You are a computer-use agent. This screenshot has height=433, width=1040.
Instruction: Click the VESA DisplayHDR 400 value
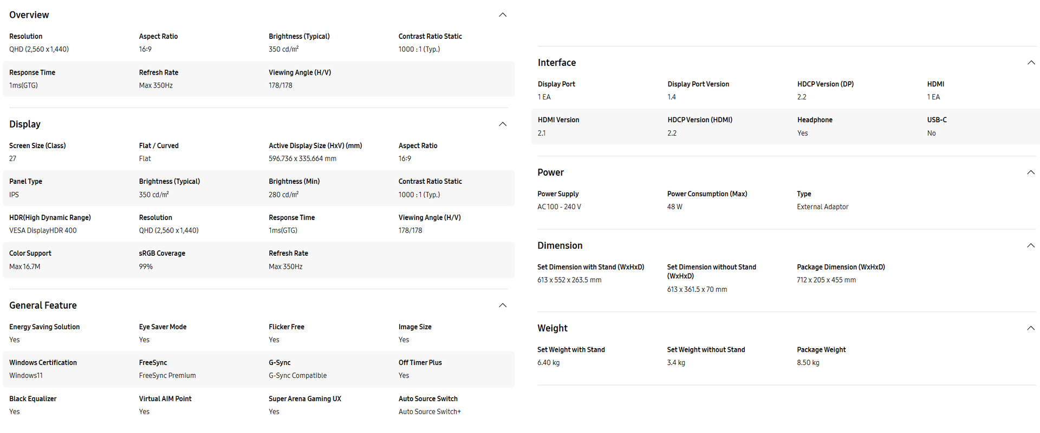coord(43,231)
